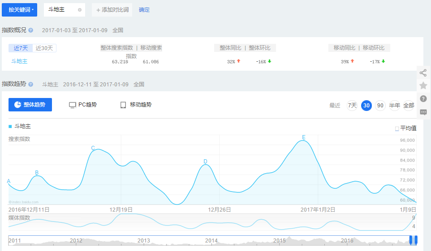Image resolution: width=431 pixels, height=251 pixels.
Task: Switch to 移动趋势 view
Action: click(x=136, y=105)
